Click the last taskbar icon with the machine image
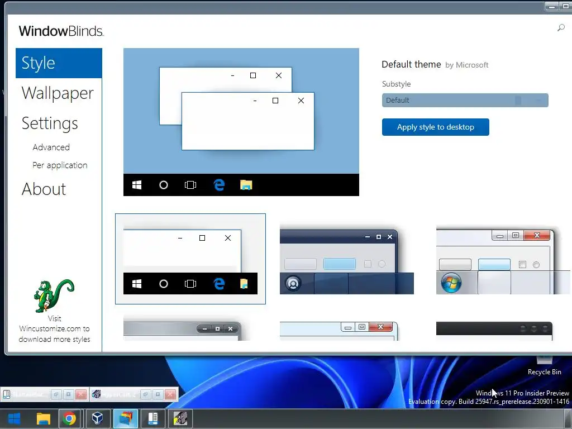The width and height of the screenshot is (572, 429). click(180, 418)
